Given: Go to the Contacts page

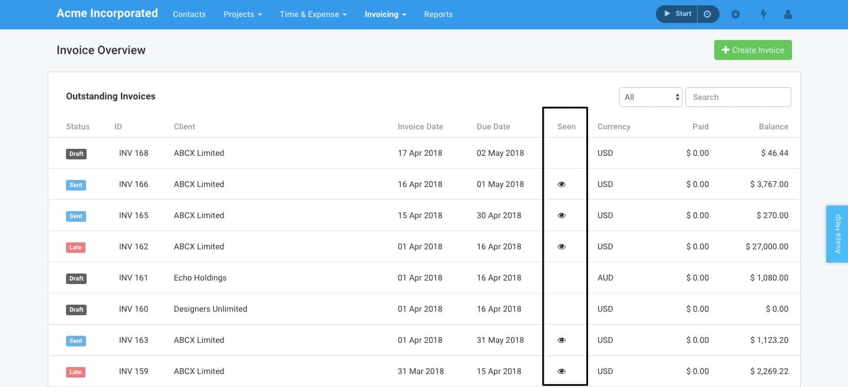Looking at the screenshot, I should 189,14.
